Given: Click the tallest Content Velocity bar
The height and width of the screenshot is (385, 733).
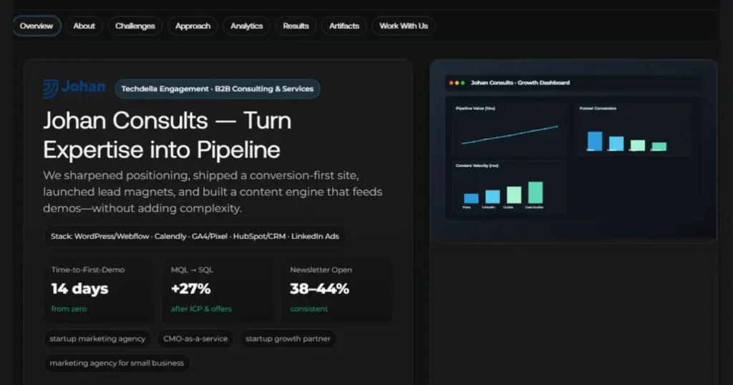Looking at the screenshot, I should (x=535, y=192).
